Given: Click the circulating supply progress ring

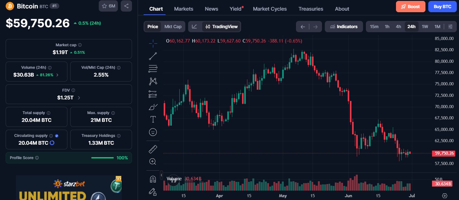Looking at the screenshot, I should [52, 143].
